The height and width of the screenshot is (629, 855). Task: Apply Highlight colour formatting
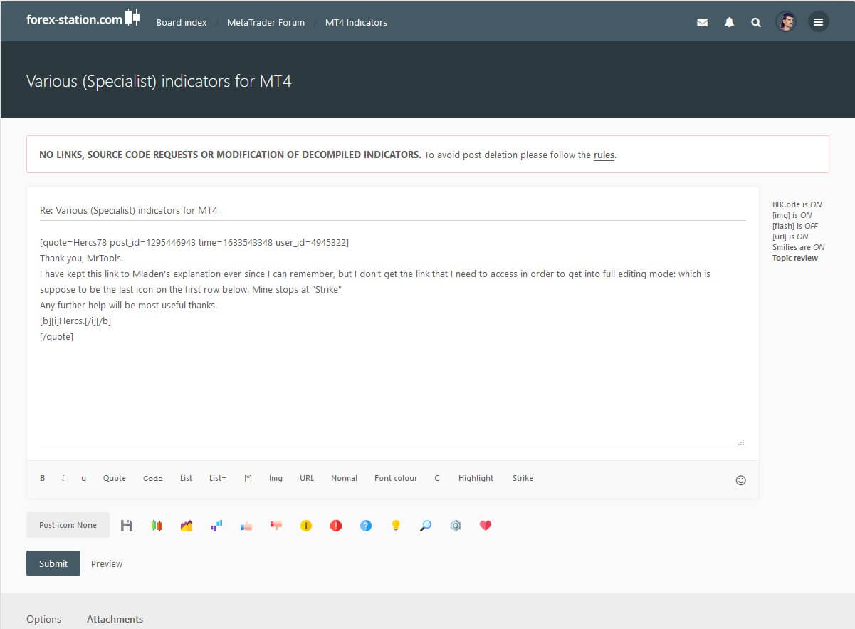[476, 478]
